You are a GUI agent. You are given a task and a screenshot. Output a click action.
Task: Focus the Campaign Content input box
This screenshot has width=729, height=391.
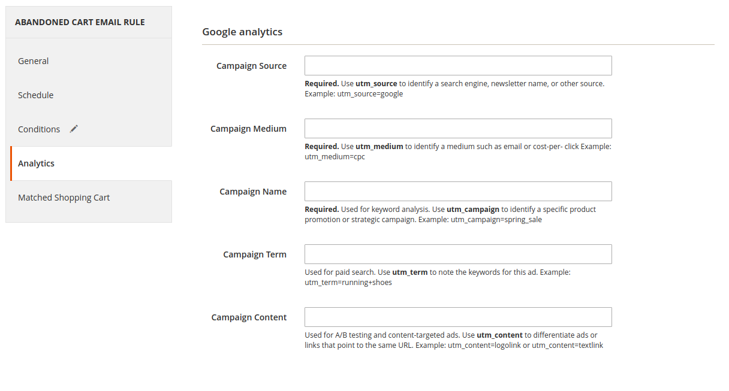pyautogui.click(x=458, y=317)
